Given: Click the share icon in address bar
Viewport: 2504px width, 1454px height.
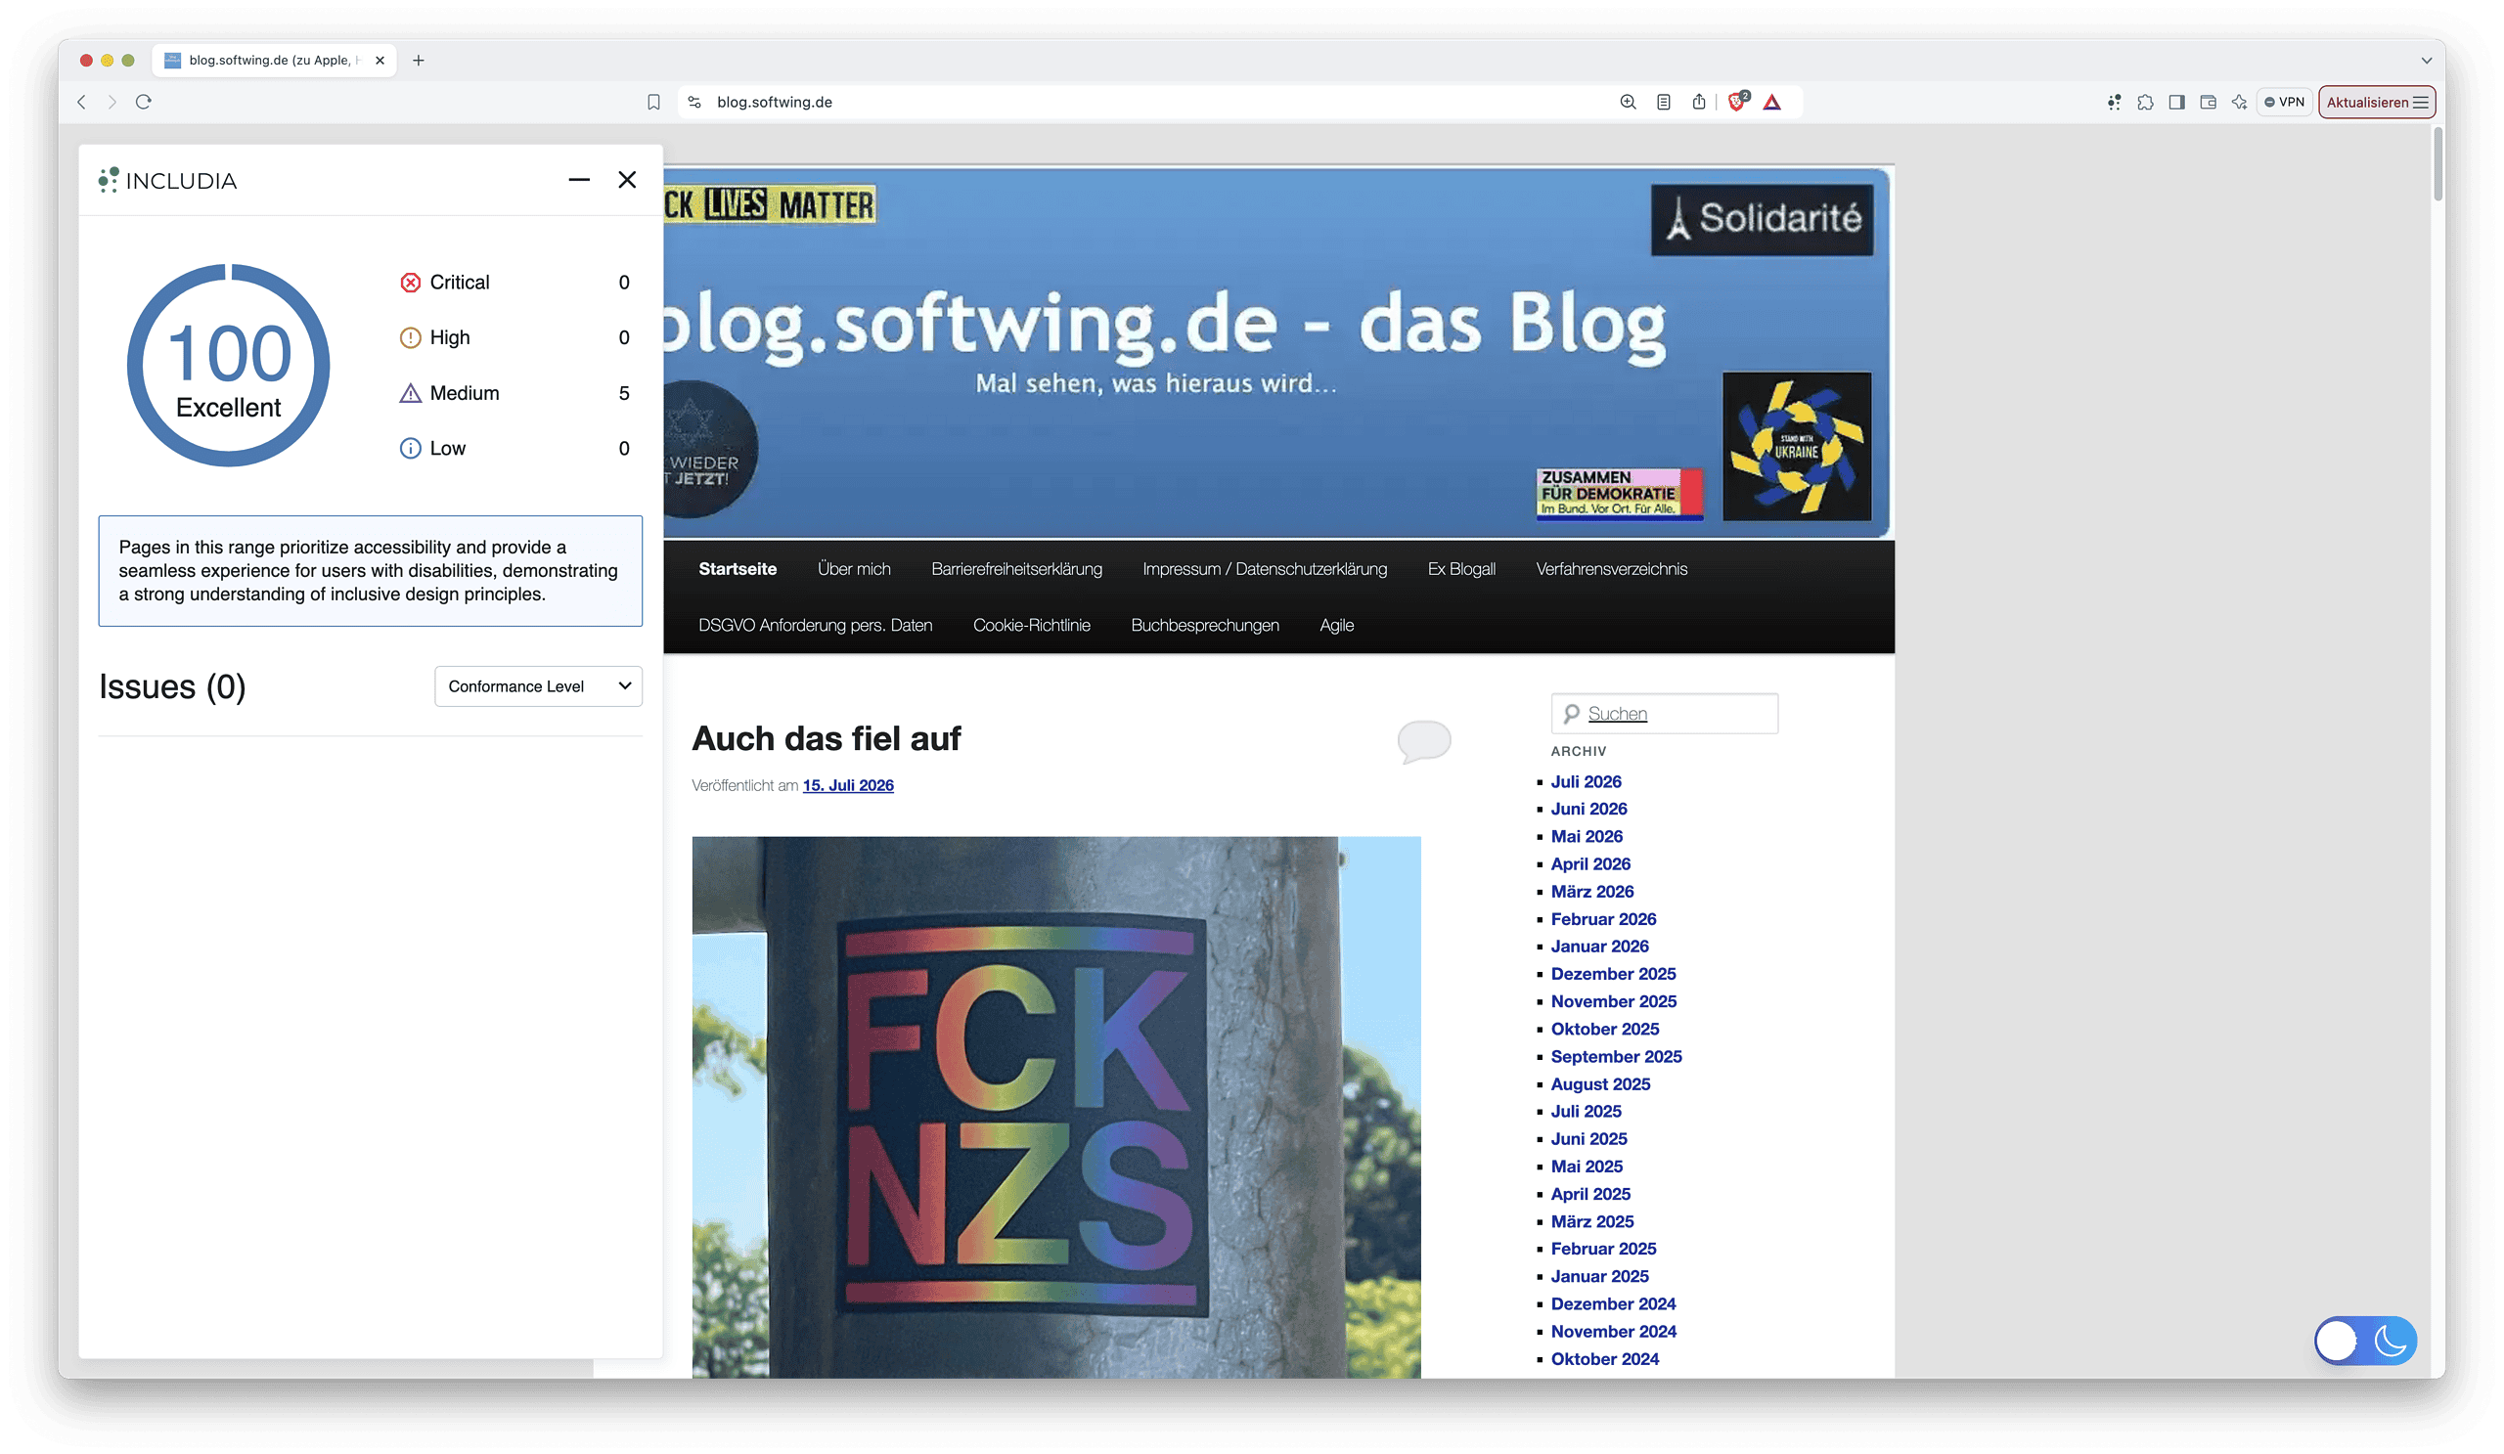Looking at the screenshot, I should [1699, 103].
